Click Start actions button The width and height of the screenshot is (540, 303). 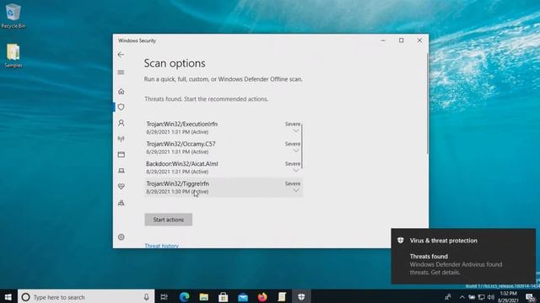pyautogui.click(x=169, y=220)
